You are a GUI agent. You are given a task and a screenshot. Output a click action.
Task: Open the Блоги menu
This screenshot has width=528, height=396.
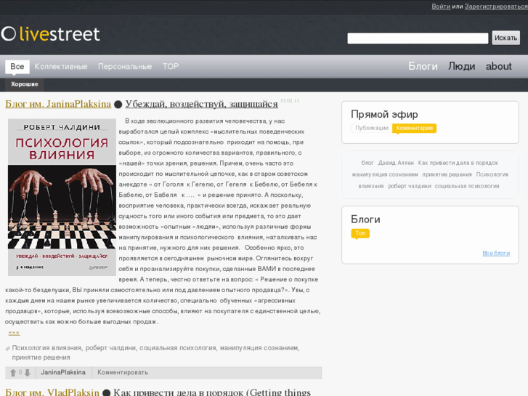(423, 66)
